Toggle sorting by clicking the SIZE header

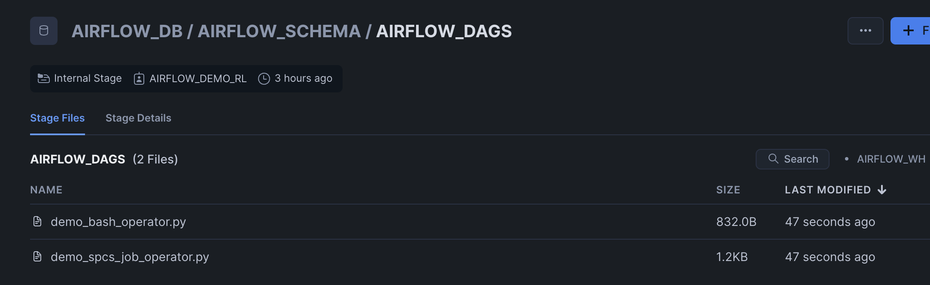(x=728, y=190)
